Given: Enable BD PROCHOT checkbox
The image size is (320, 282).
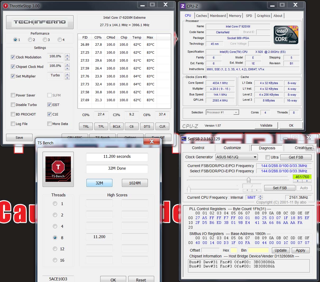Looking at the screenshot, I should pyautogui.click(x=13, y=114).
